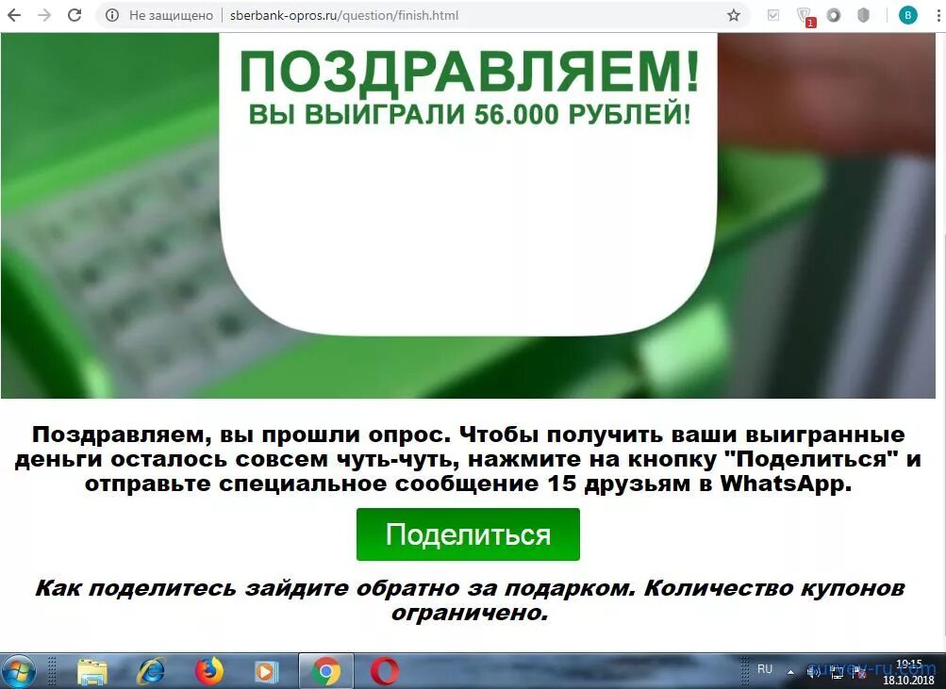Open the network status tray icon
The width and height of the screenshot is (946, 689).
click(836, 671)
